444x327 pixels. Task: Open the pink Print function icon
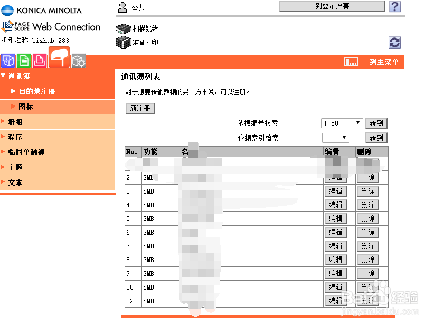pos(39,61)
